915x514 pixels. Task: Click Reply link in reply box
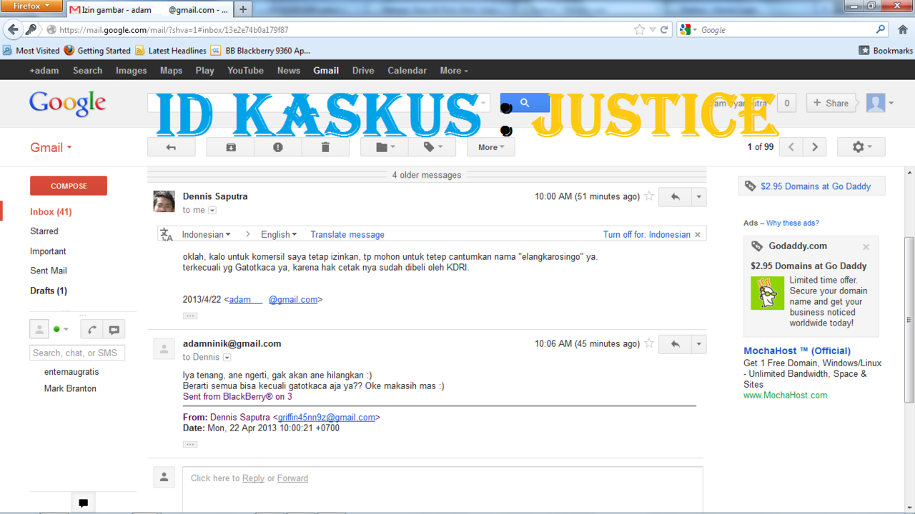click(253, 478)
